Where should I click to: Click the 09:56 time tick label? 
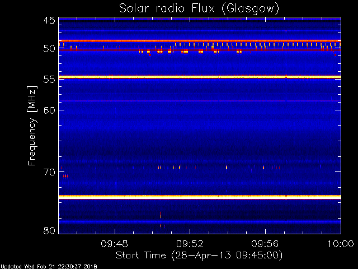pos(265,244)
